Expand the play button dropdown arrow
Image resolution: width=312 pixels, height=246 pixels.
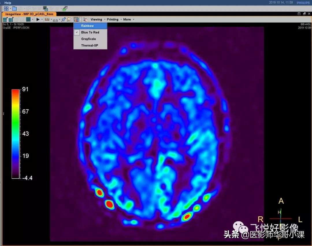tap(42, 19)
